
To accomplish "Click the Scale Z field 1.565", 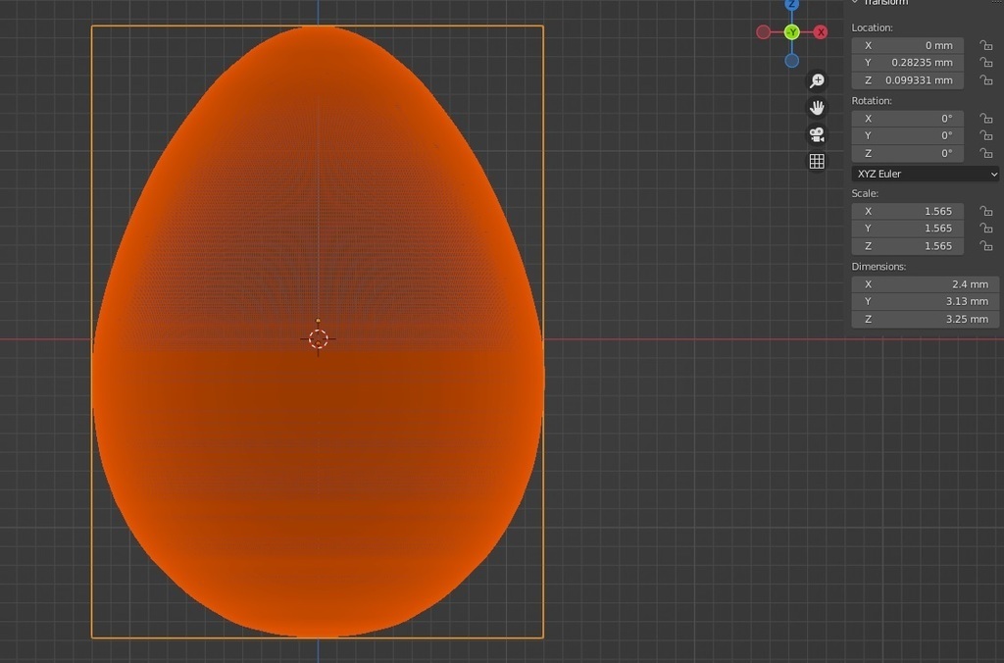I will pyautogui.click(x=907, y=246).
